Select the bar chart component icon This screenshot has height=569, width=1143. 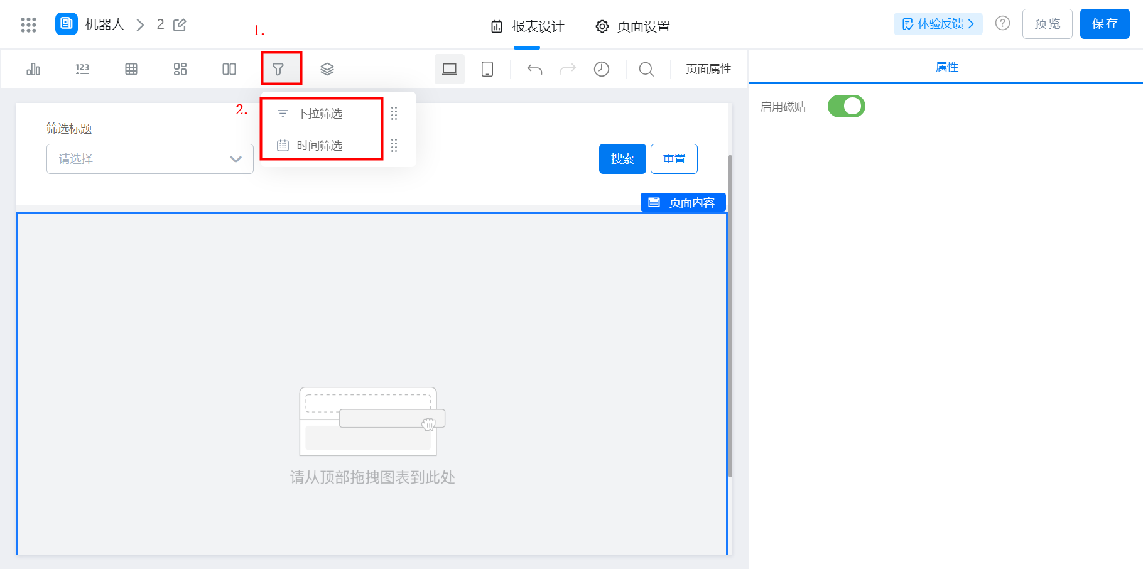[33, 69]
